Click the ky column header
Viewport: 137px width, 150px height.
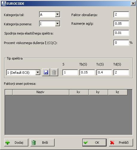[98, 92]
